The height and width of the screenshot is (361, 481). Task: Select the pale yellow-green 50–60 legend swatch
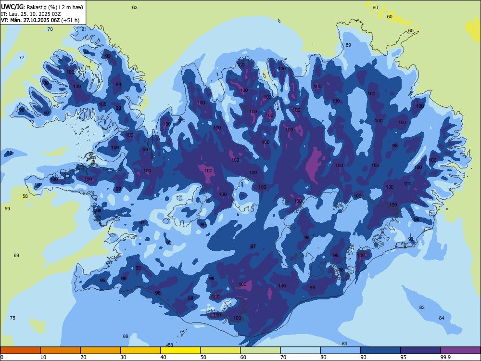coord(220,350)
